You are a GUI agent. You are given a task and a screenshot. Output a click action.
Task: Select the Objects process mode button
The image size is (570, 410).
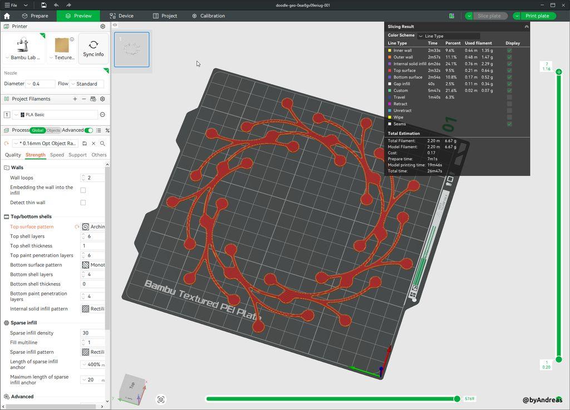tap(53, 130)
